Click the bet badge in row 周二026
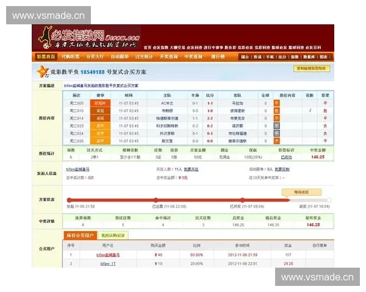The image size is (366, 292). pos(276,141)
